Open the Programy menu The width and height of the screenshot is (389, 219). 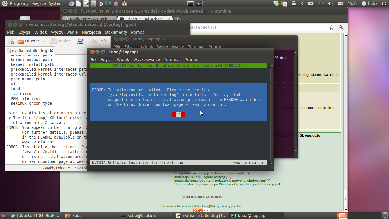pos(19,3)
